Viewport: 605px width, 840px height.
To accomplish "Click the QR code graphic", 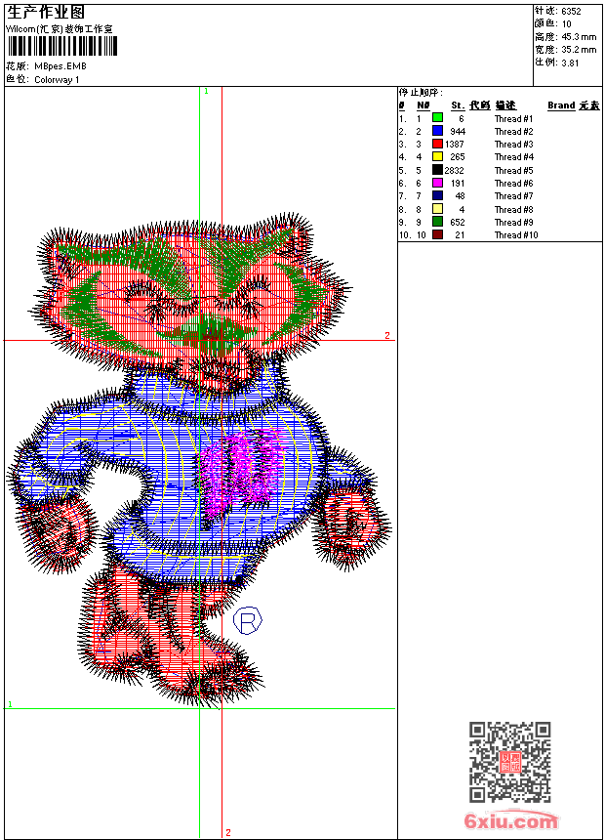I will tap(510, 762).
